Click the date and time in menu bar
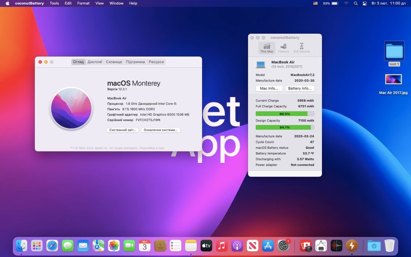 388,3
